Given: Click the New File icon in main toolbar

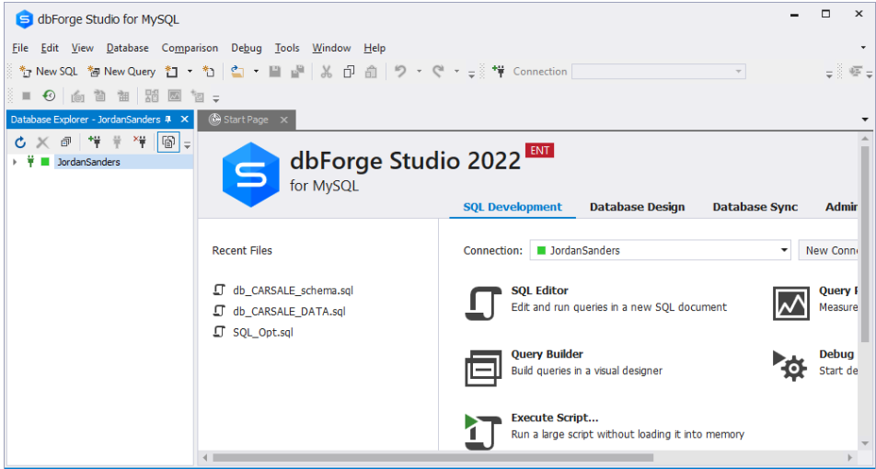Looking at the screenshot, I should 208,72.
